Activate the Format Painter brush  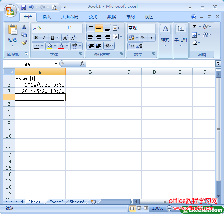[x=24, y=43]
